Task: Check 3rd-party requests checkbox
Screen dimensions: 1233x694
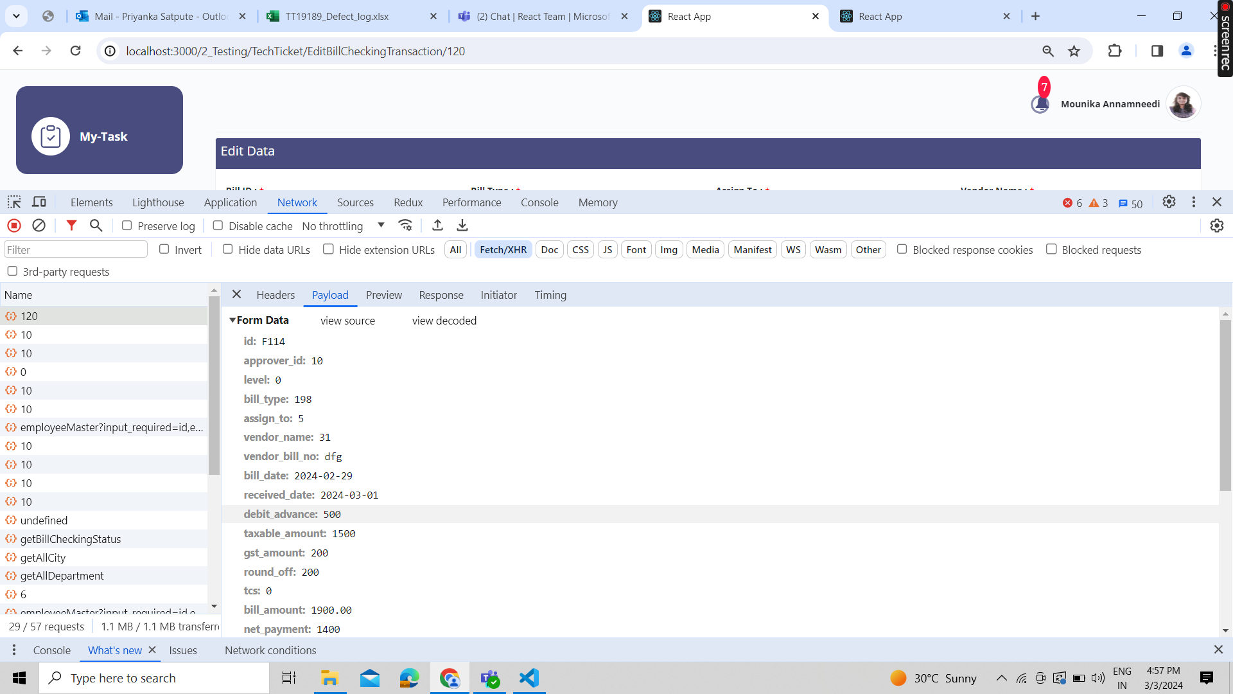Action: pos(12,271)
